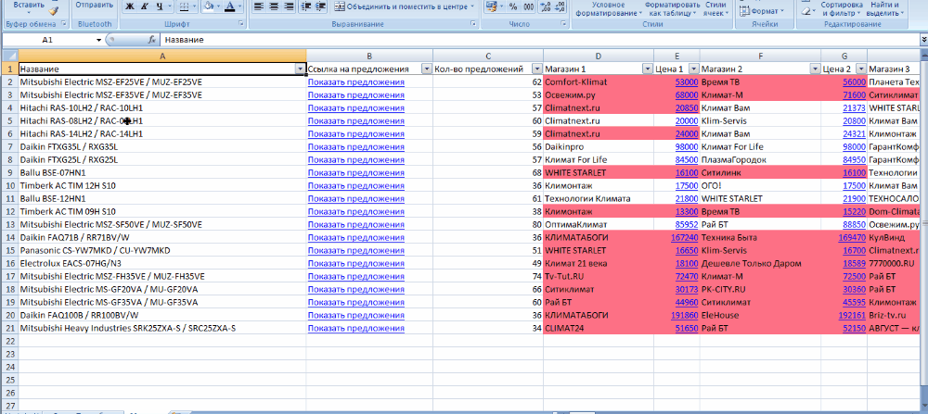Expand the formula bar
Screen dimensions: 928x414
tap(924, 40)
